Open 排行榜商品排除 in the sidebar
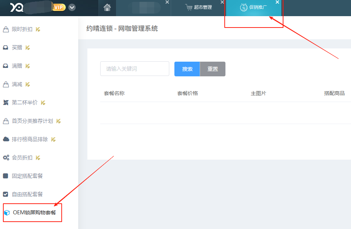This screenshot has width=351, height=229. tap(30, 139)
